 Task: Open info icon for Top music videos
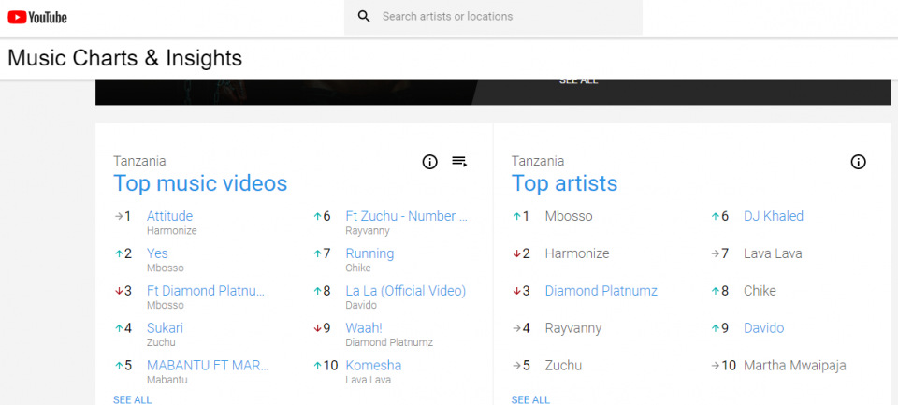tap(430, 162)
